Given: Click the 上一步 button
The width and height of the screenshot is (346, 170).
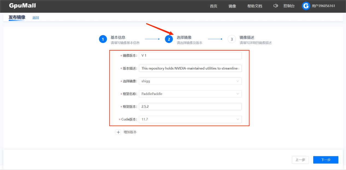Looking at the screenshot, I should (300, 160).
